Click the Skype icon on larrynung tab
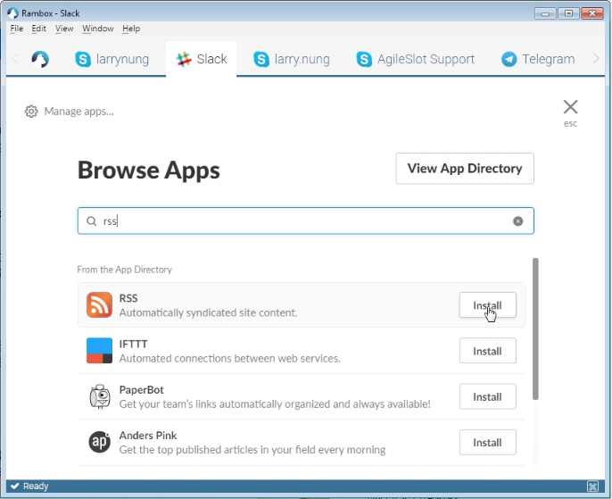This screenshot has width=612, height=499. coord(83,59)
